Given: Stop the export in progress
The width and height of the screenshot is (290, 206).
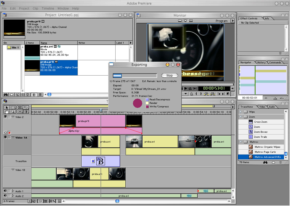Looking at the screenshot, I should 169,76.
